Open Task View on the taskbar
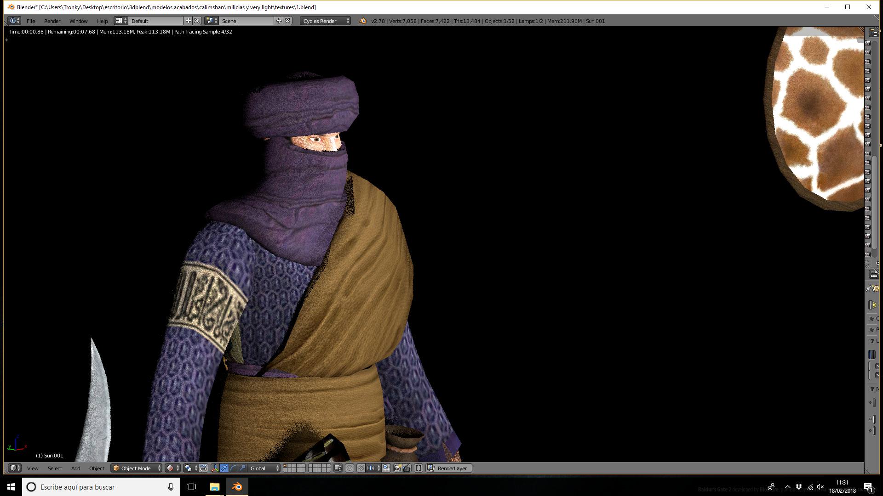 click(x=191, y=487)
